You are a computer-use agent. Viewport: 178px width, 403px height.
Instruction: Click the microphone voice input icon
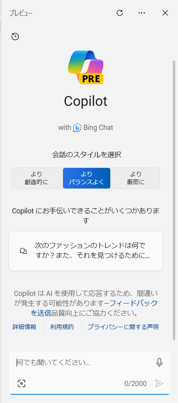[x=159, y=363]
